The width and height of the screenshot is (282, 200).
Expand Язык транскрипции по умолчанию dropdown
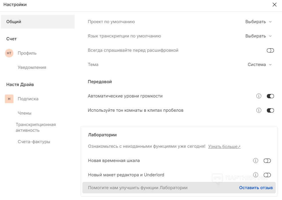tap(258, 36)
